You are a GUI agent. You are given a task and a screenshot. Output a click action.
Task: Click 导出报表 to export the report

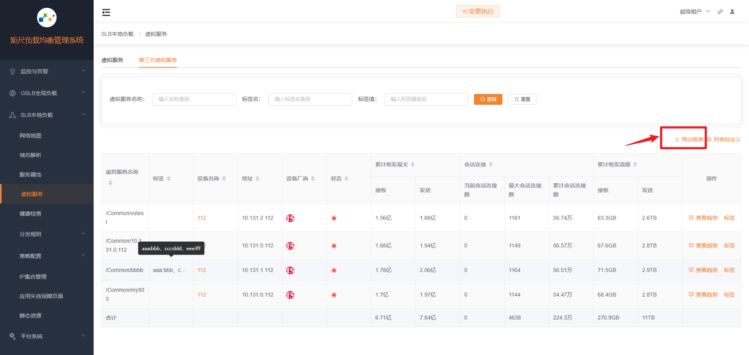pyautogui.click(x=689, y=139)
